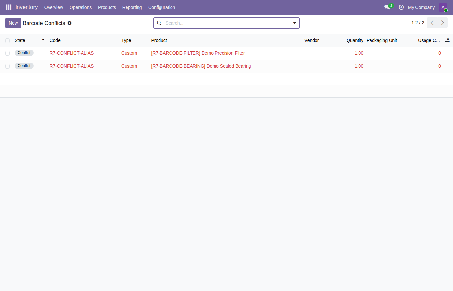The height and width of the screenshot is (291, 453).
Task: Sort by the Code column header
Action: [55, 40]
